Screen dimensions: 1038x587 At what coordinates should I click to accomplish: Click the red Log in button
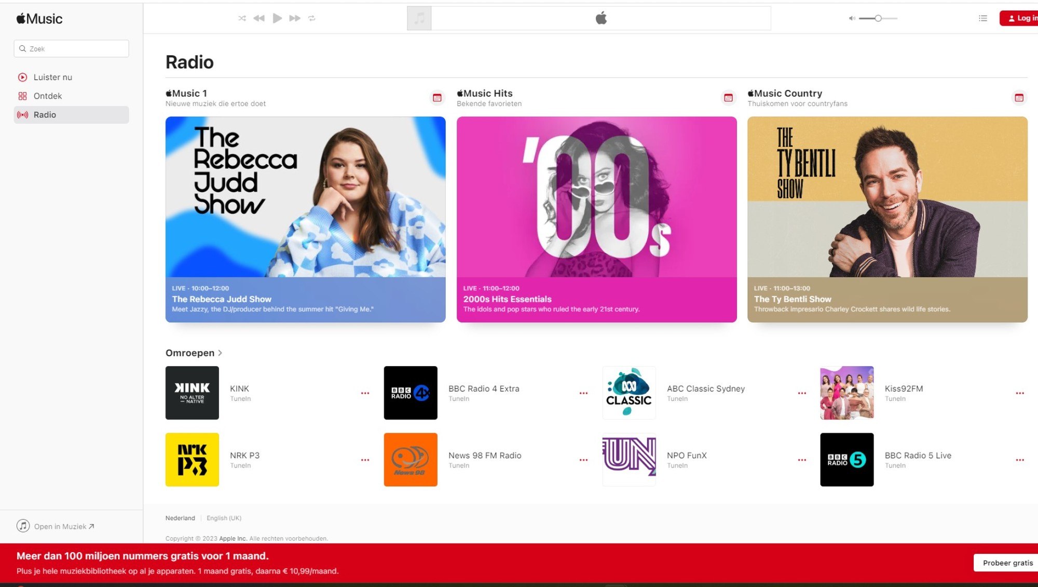[x=1019, y=18]
